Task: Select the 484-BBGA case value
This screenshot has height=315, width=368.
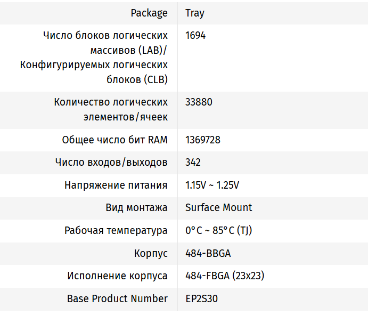Action: pos(208,254)
